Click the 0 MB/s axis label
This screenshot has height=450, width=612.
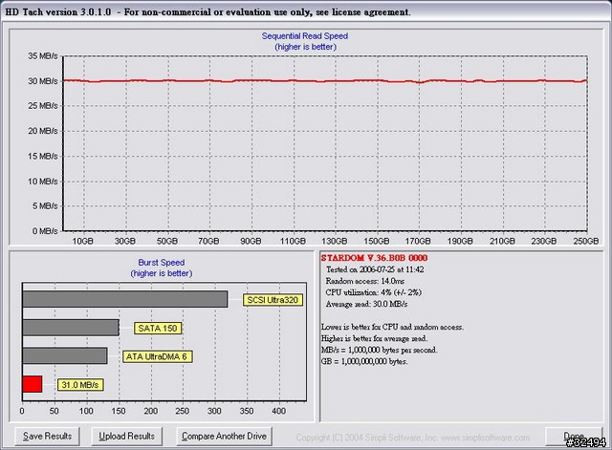tap(45, 231)
